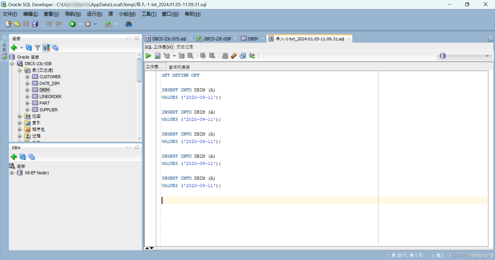495x260 pixels.
Task: Switch to the DBCS-23c-SSB worksheet tab
Action: click(x=217, y=39)
